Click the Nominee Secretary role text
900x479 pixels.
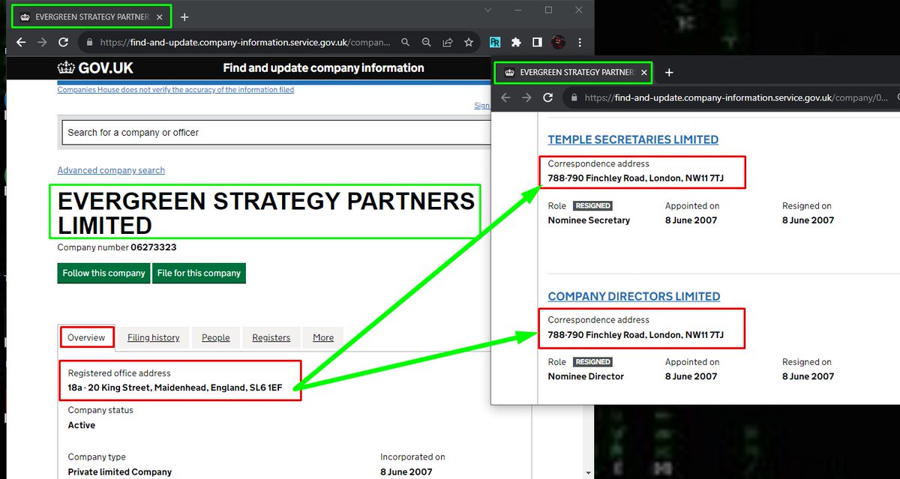(x=589, y=220)
